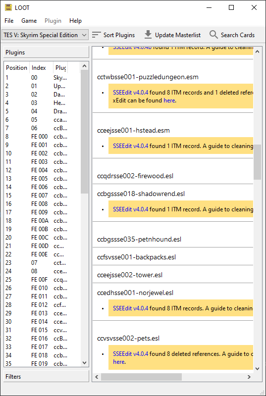Click the Update Masterlist button label
Viewport: 266px width, 396px height.
[x=178, y=35]
